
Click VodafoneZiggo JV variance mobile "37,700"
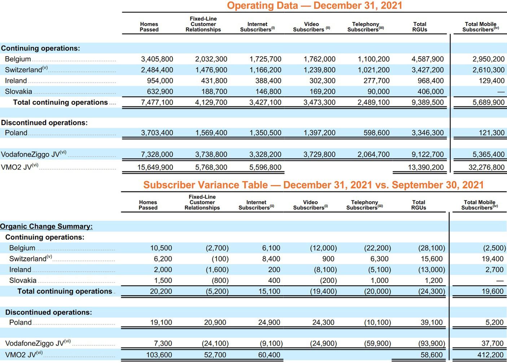(x=493, y=343)
